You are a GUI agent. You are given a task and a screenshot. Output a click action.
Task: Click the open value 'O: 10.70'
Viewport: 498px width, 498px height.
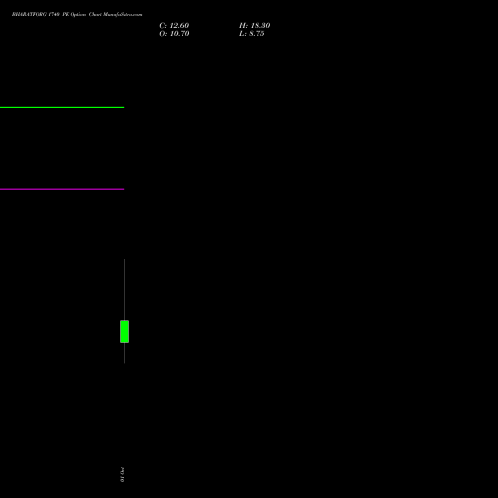coord(174,34)
